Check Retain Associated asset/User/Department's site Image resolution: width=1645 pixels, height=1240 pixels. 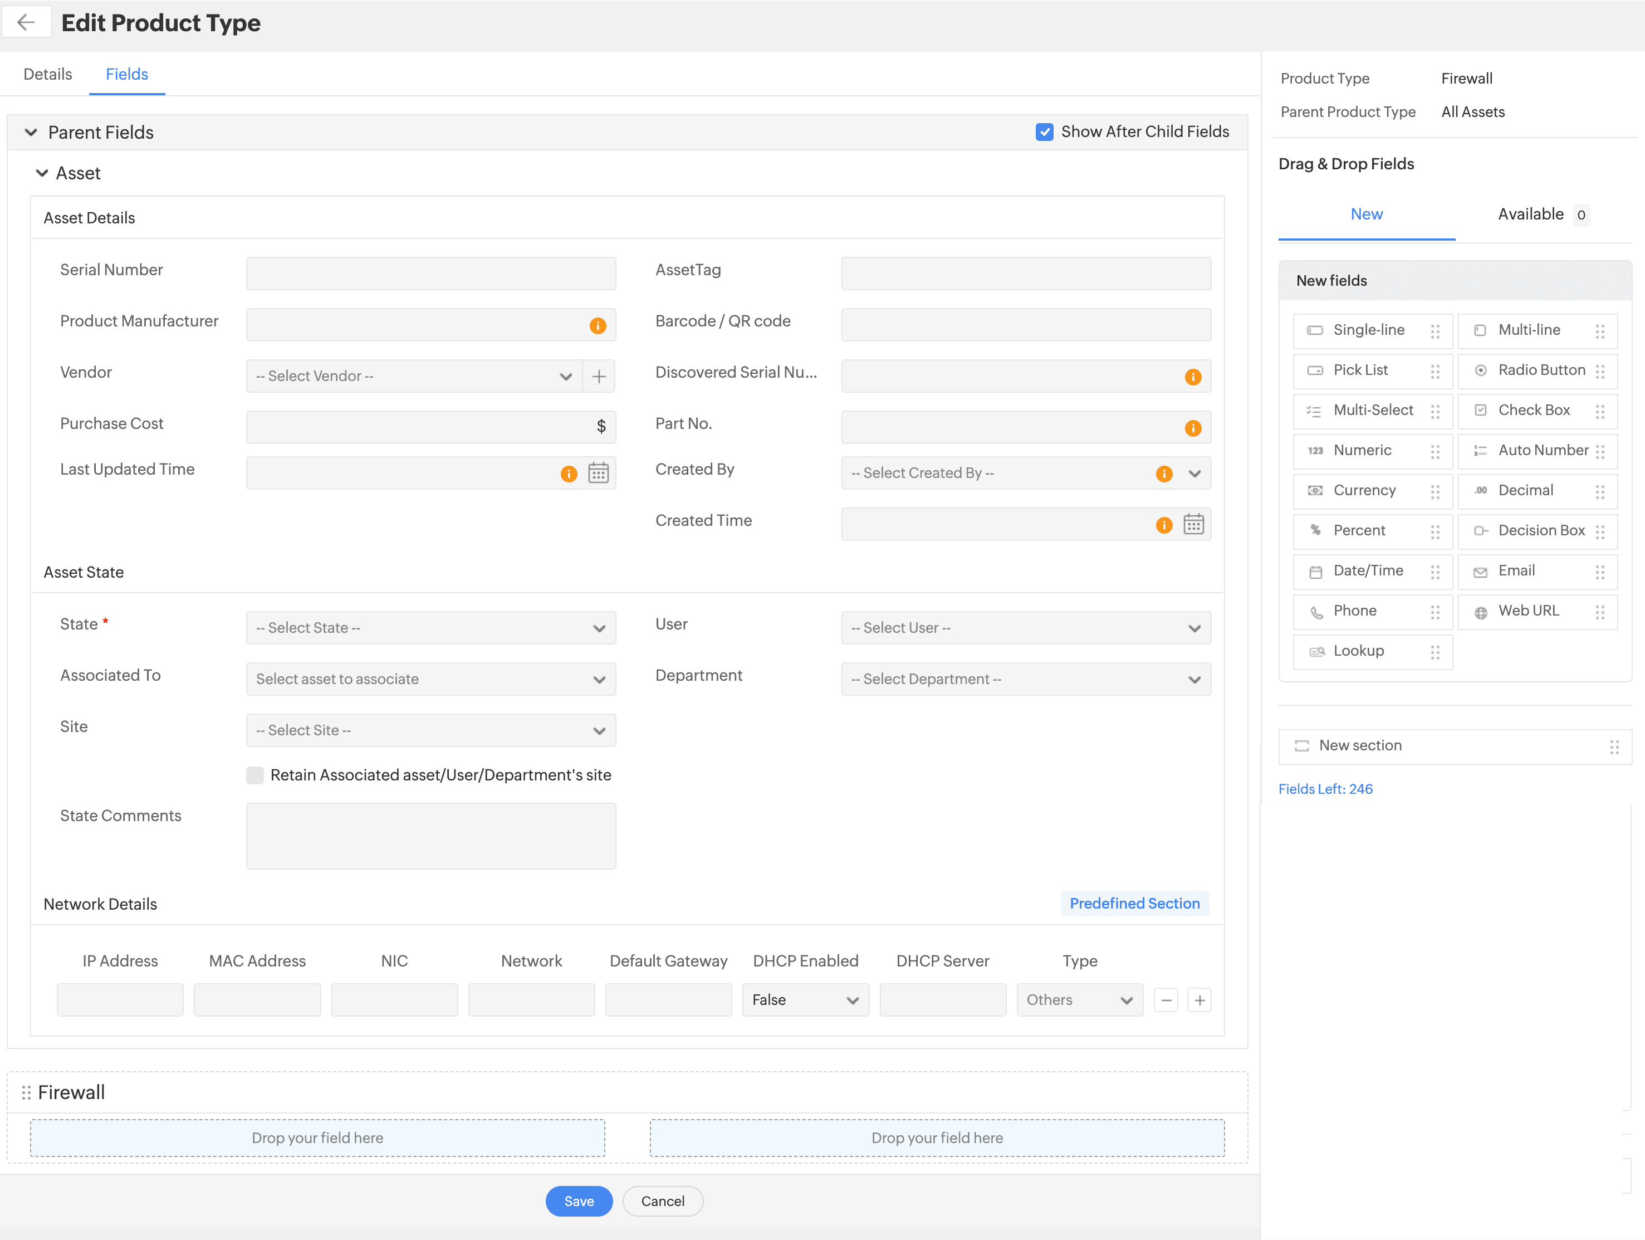click(255, 775)
